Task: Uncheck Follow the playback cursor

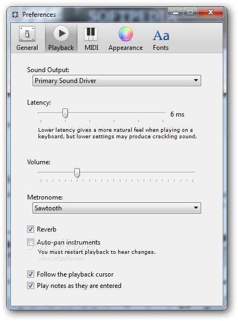Action: 30,274
